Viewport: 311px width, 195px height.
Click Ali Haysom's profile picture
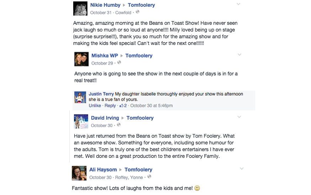[x=79, y=173]
